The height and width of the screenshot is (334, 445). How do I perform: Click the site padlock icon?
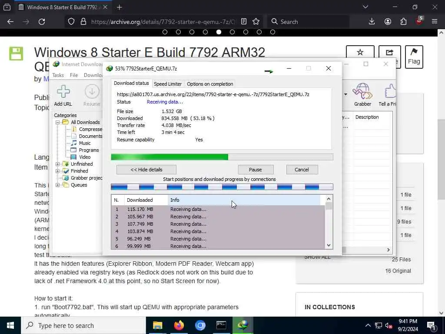83,22
